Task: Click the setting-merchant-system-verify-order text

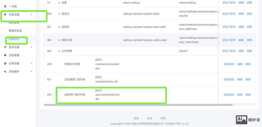Action: pyautogui.click(x=145, y=40)
